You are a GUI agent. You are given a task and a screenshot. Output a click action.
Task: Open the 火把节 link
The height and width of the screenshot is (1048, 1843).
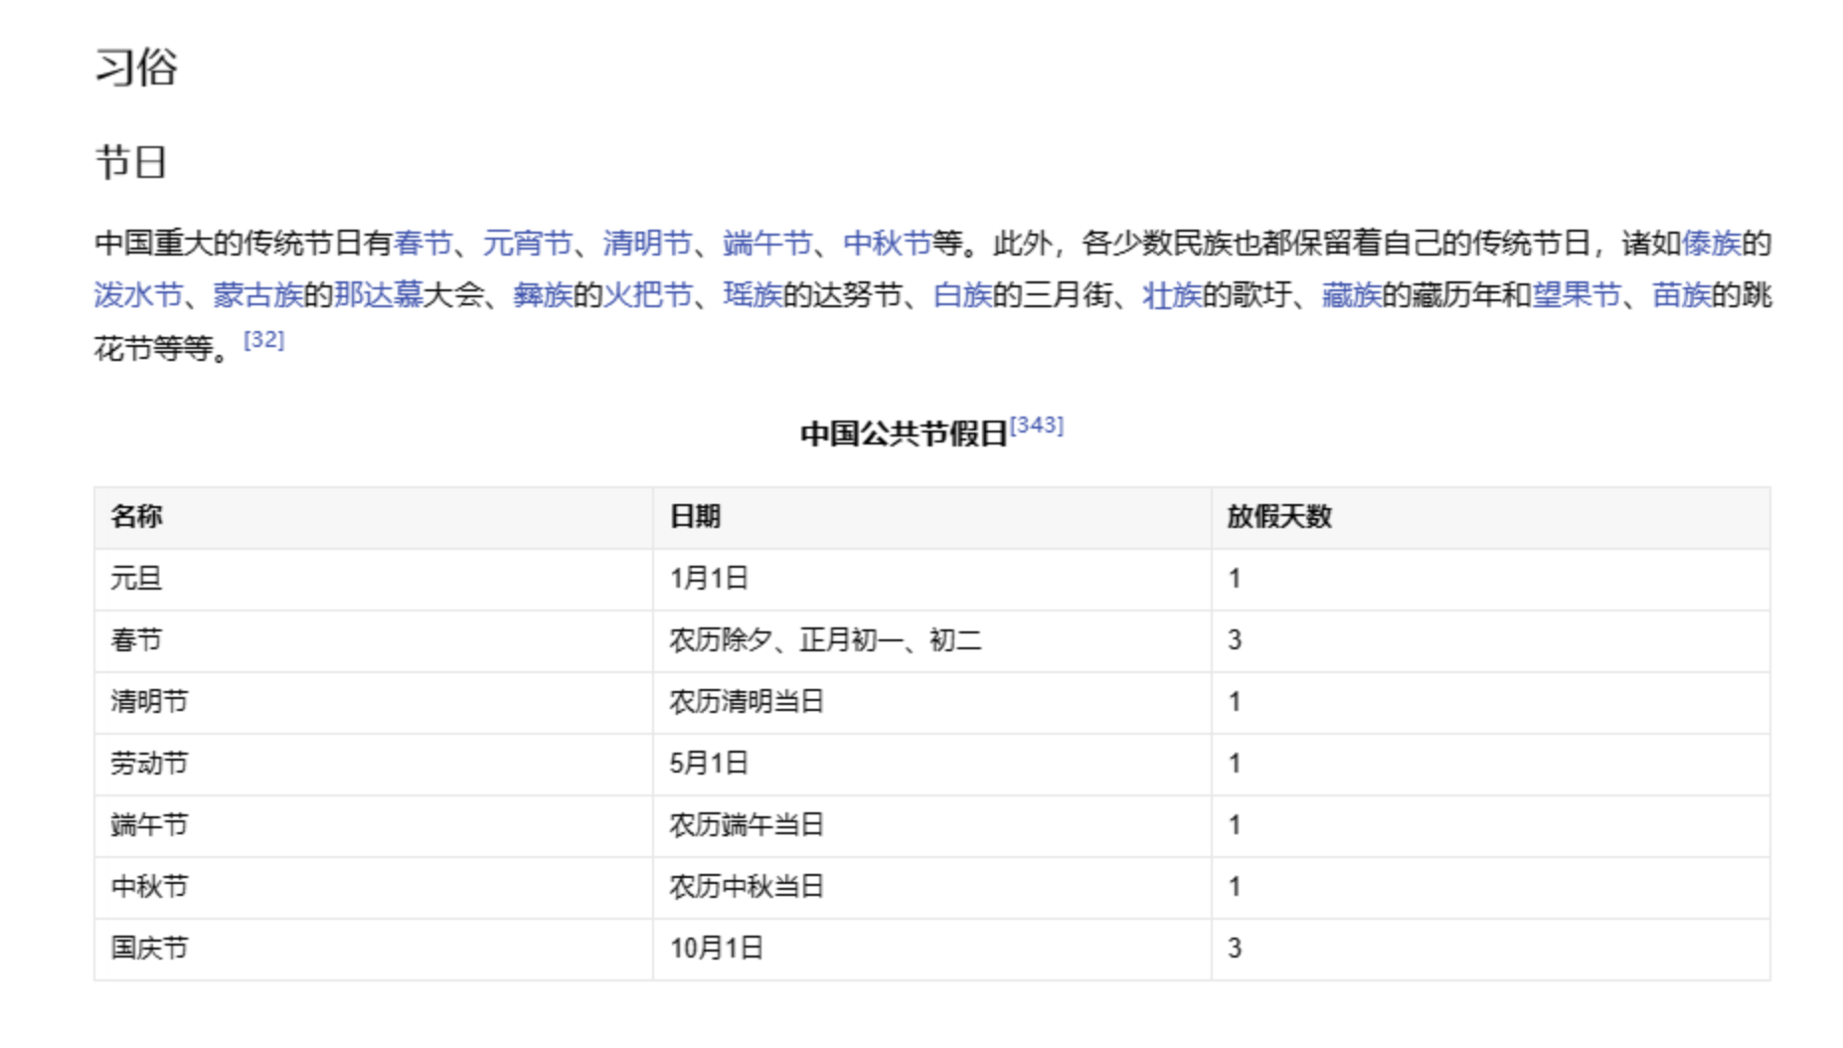click(x=648, y=295)
